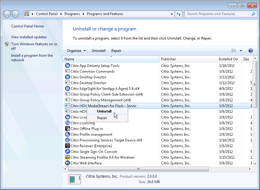Sort by the Size column header
Image resolution: width=260 pixels, height=190 pixels.
coord(246,59)
